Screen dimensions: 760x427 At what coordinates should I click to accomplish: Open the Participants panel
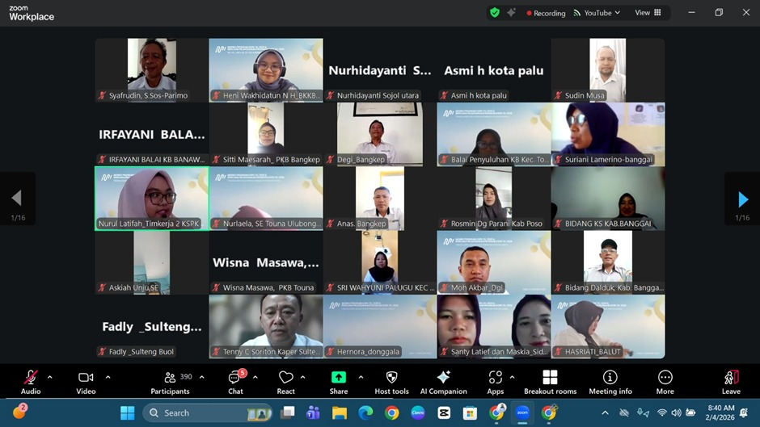(170, 382)
